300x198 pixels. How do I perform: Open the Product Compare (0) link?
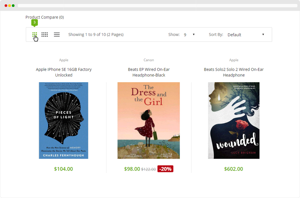[45, 17]
